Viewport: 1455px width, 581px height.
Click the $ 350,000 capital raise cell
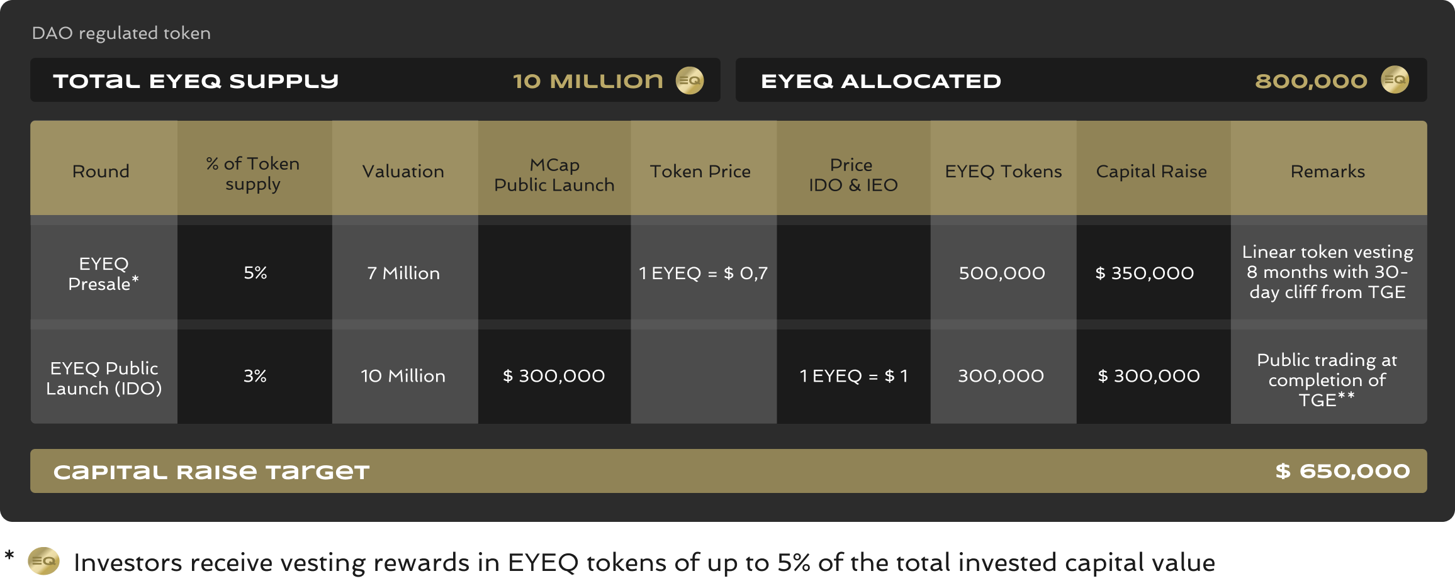point(1154,273)
